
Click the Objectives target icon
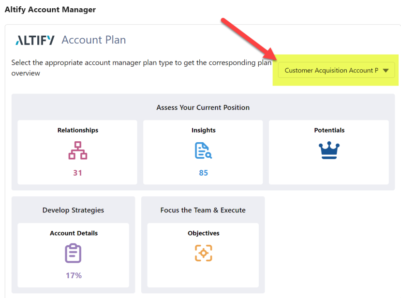(204, 253)
